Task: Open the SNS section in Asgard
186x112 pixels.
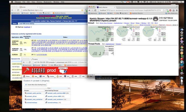Action: pos(82,76)
